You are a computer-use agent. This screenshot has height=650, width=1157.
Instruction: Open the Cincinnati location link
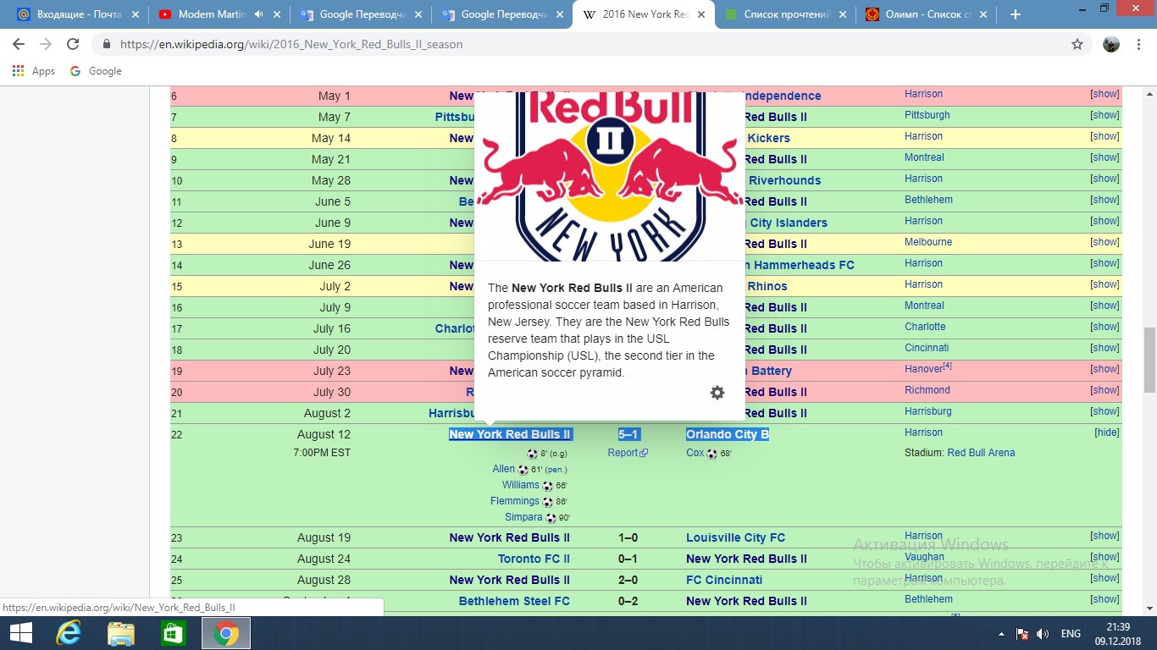point(927,348)
